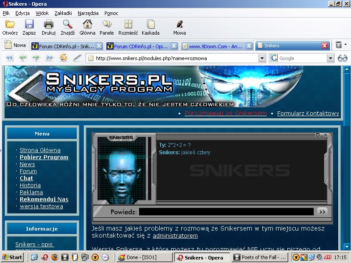351x263 pixels.
Task: Switch to the Poets of the Fall taskbar window
Action: [260, 257]
